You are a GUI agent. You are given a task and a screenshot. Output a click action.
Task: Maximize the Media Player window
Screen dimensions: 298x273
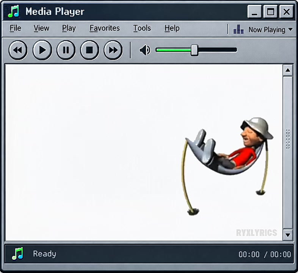[270, 12]
